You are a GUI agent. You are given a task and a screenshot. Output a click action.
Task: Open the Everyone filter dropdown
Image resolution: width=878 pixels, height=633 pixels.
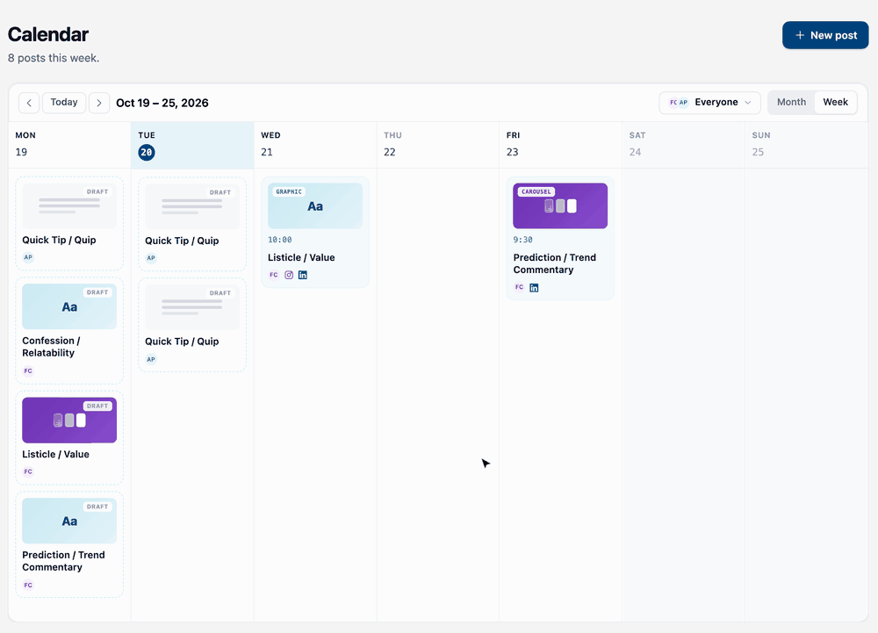(x=710, y=103)
